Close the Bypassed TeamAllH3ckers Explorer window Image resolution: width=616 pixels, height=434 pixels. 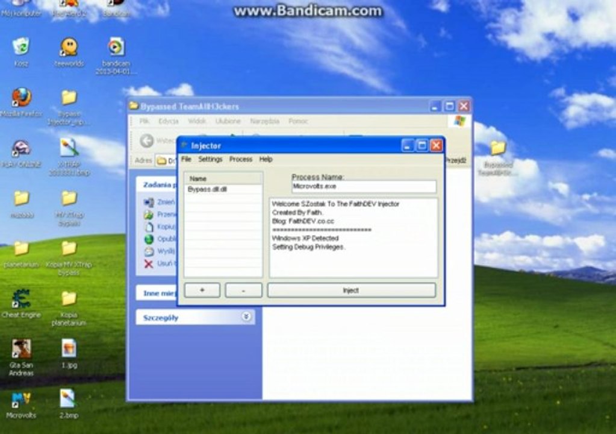point(464,106)
